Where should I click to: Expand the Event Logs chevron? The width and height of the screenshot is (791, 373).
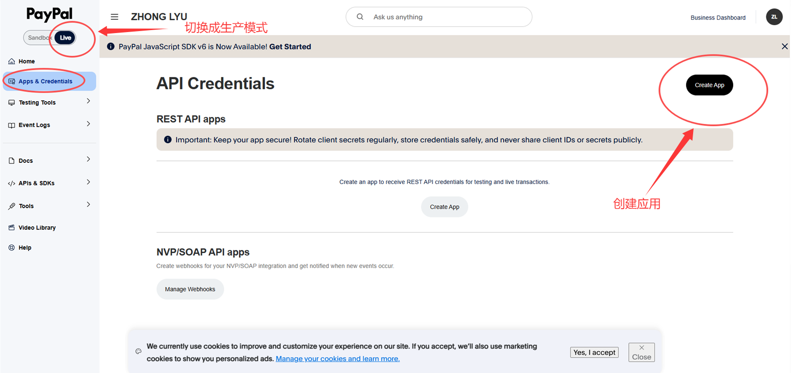[x=88, y=124]
